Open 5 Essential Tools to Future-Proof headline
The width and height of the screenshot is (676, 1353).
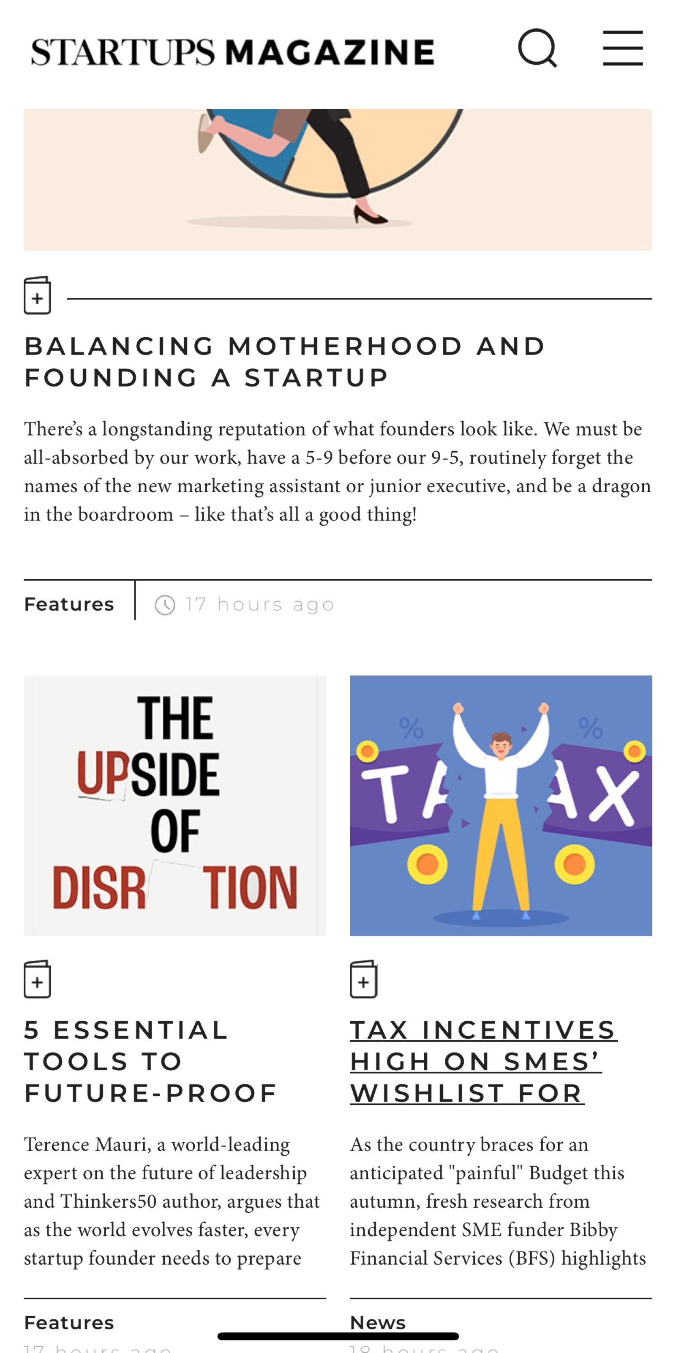[150, 1061]
